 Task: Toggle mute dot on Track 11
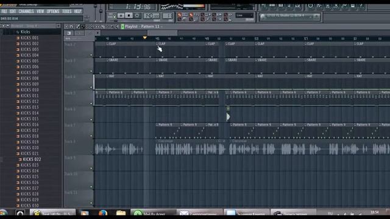click(x=91, y=203)
